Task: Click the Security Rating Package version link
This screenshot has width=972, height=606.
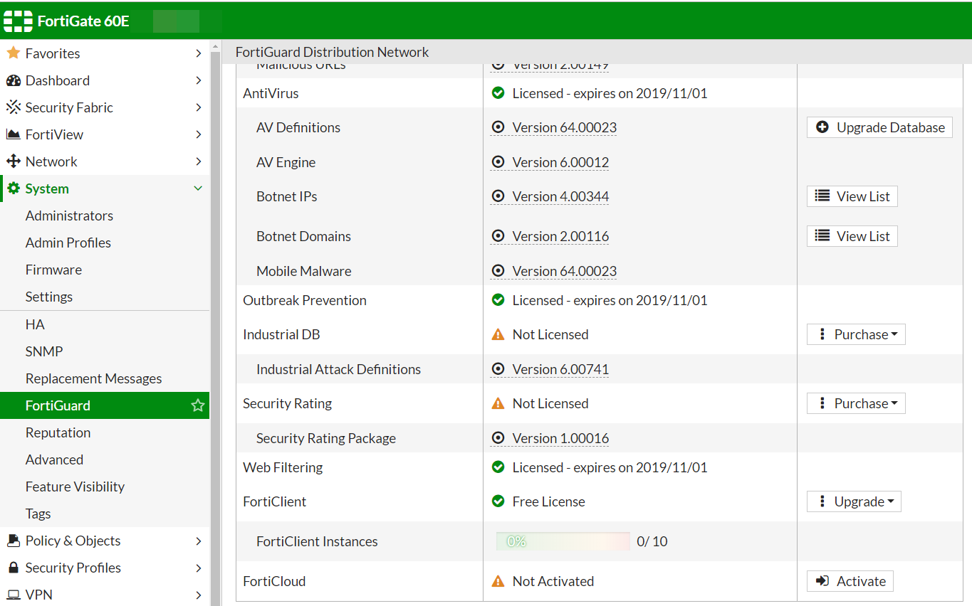Action: click(560, 438)
